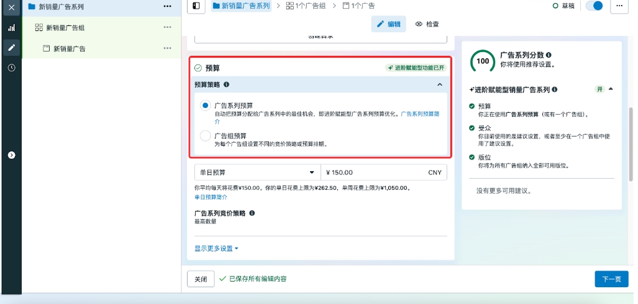
Task: Click the vertical scrollbar on the right
Action: (x=631, y=145)
